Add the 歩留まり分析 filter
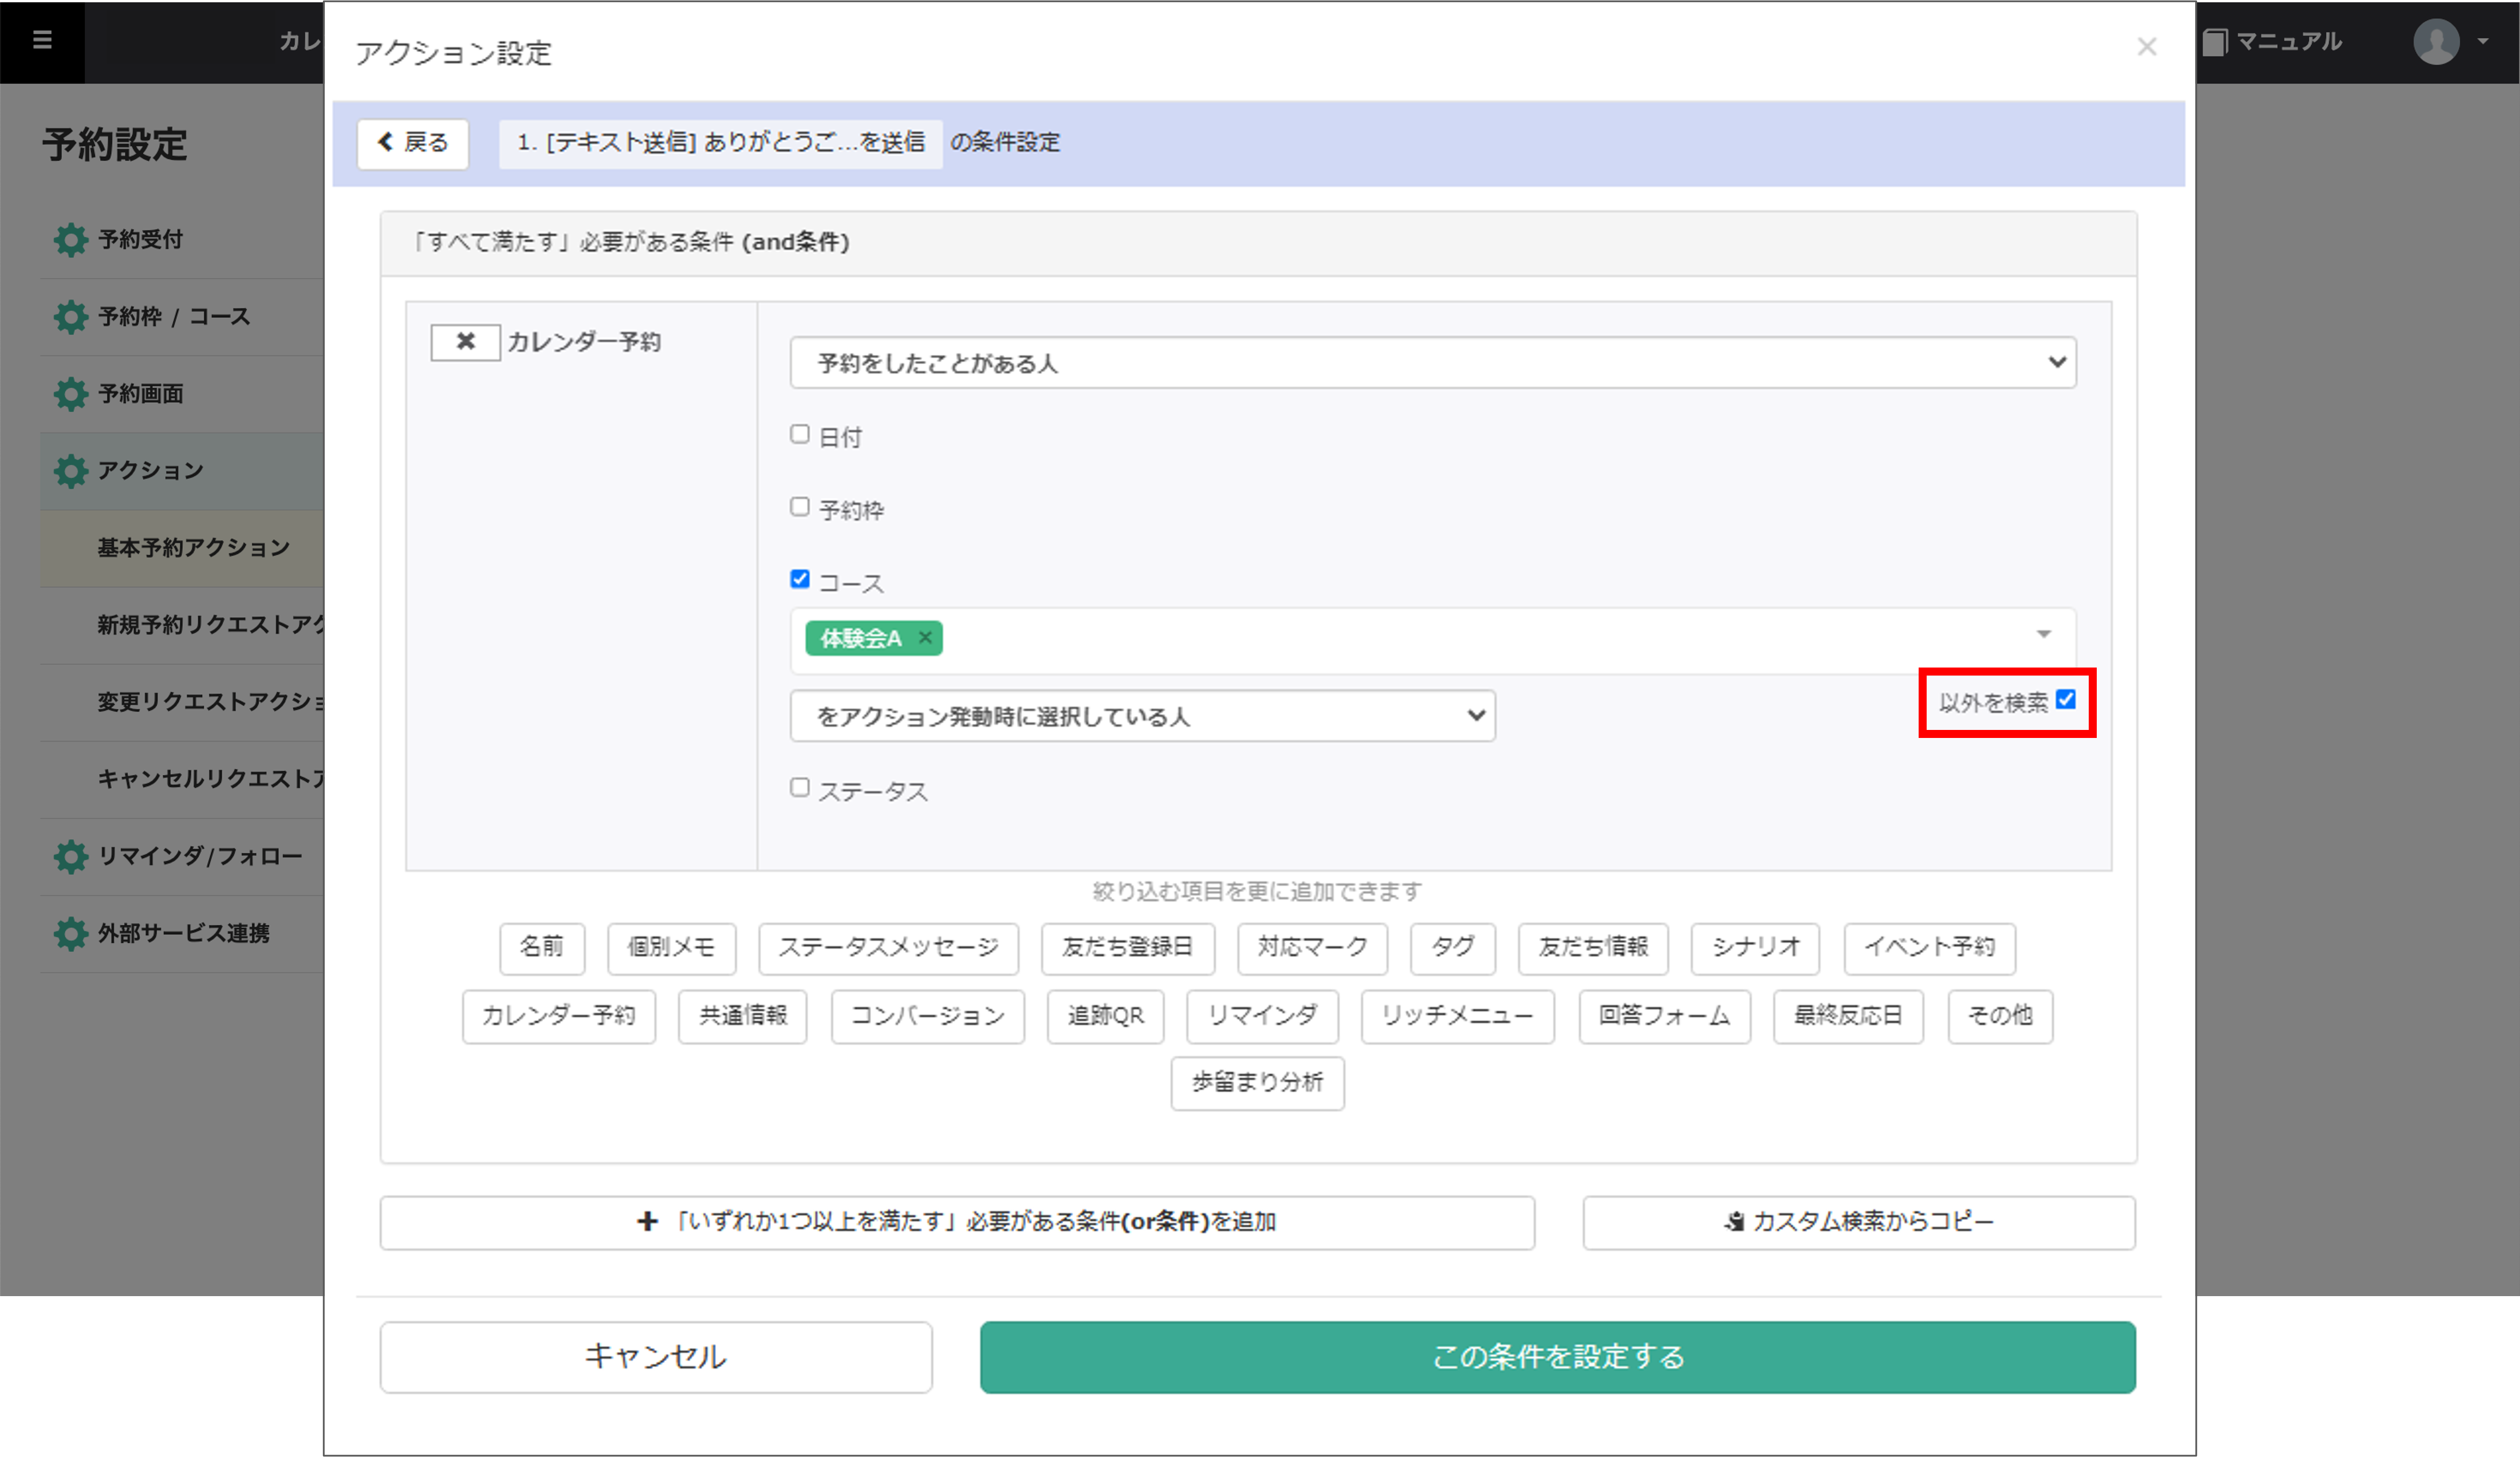The width and height of the screenshot is (2520, 1457). click(1257, 1083)
